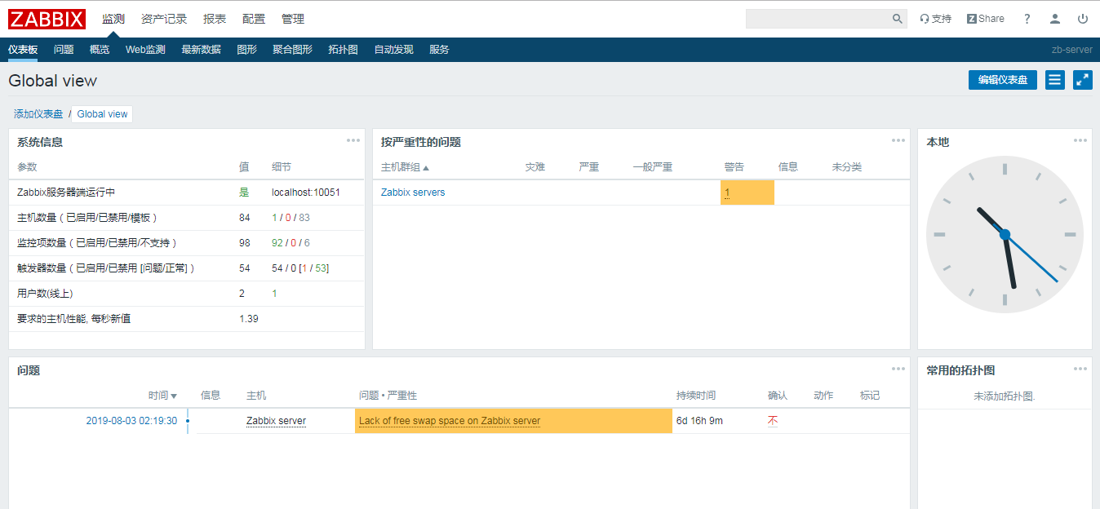Open the 监测 main menu
Screen dimensions: 1100x509
pos(113,19)
